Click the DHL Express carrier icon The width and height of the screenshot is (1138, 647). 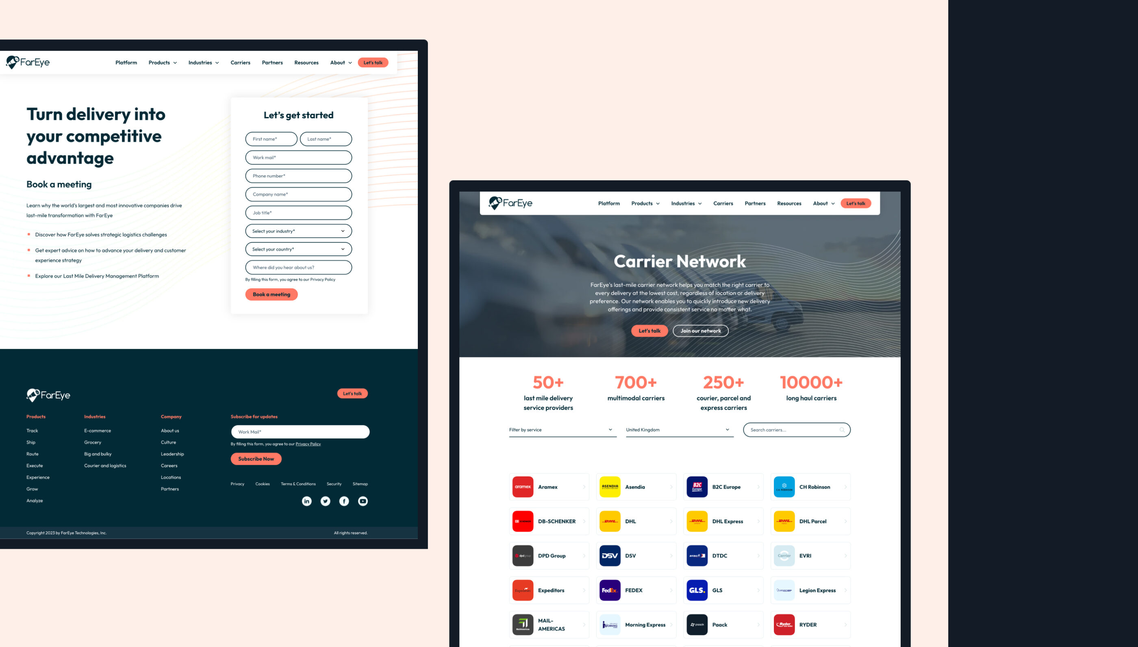click(697, 521)
